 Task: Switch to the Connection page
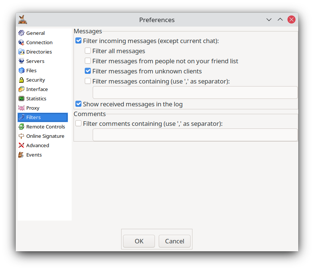pyautogui.click(x=39, y=42)
